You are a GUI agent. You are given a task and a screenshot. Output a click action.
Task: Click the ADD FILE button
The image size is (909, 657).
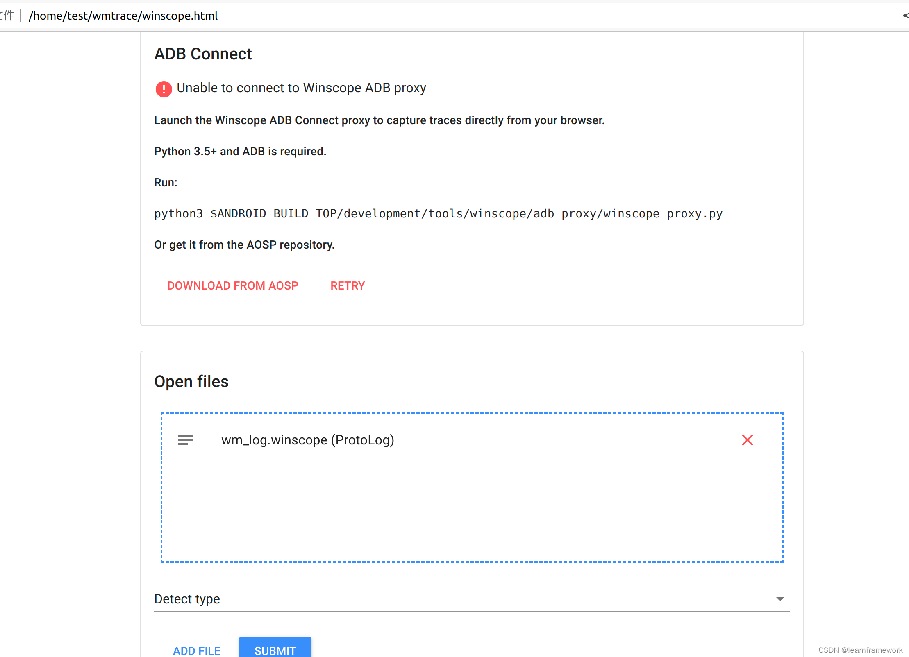click(x=196, y=650)
